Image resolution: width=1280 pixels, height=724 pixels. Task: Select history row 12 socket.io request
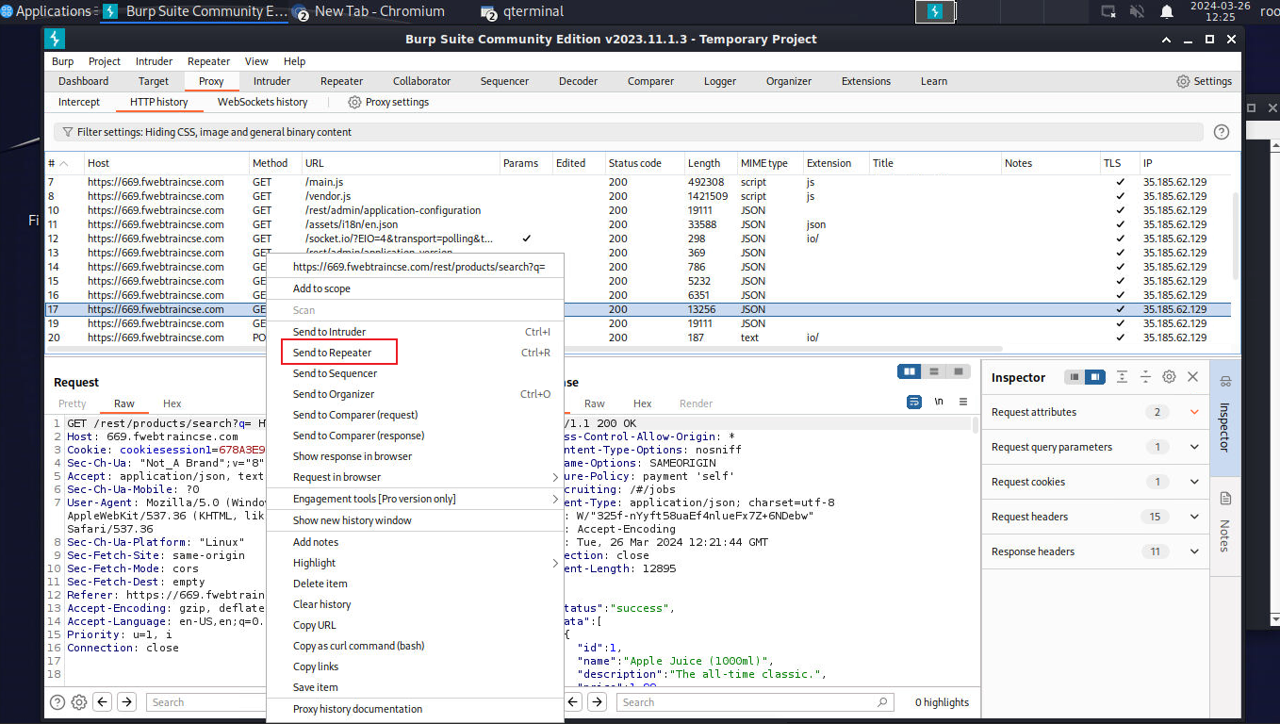click(637, 239)
